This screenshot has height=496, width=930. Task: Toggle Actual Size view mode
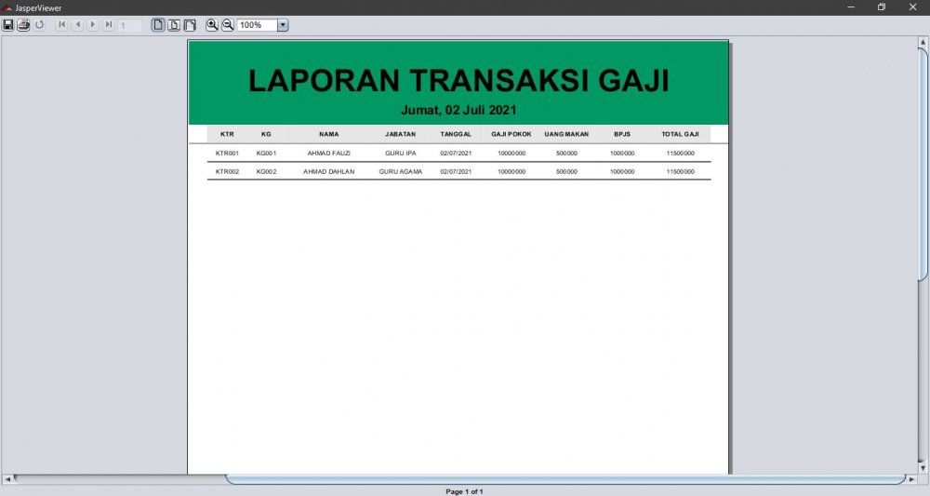[158, 25]
